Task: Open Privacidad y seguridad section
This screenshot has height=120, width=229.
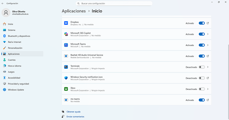Action: (22, 84)
